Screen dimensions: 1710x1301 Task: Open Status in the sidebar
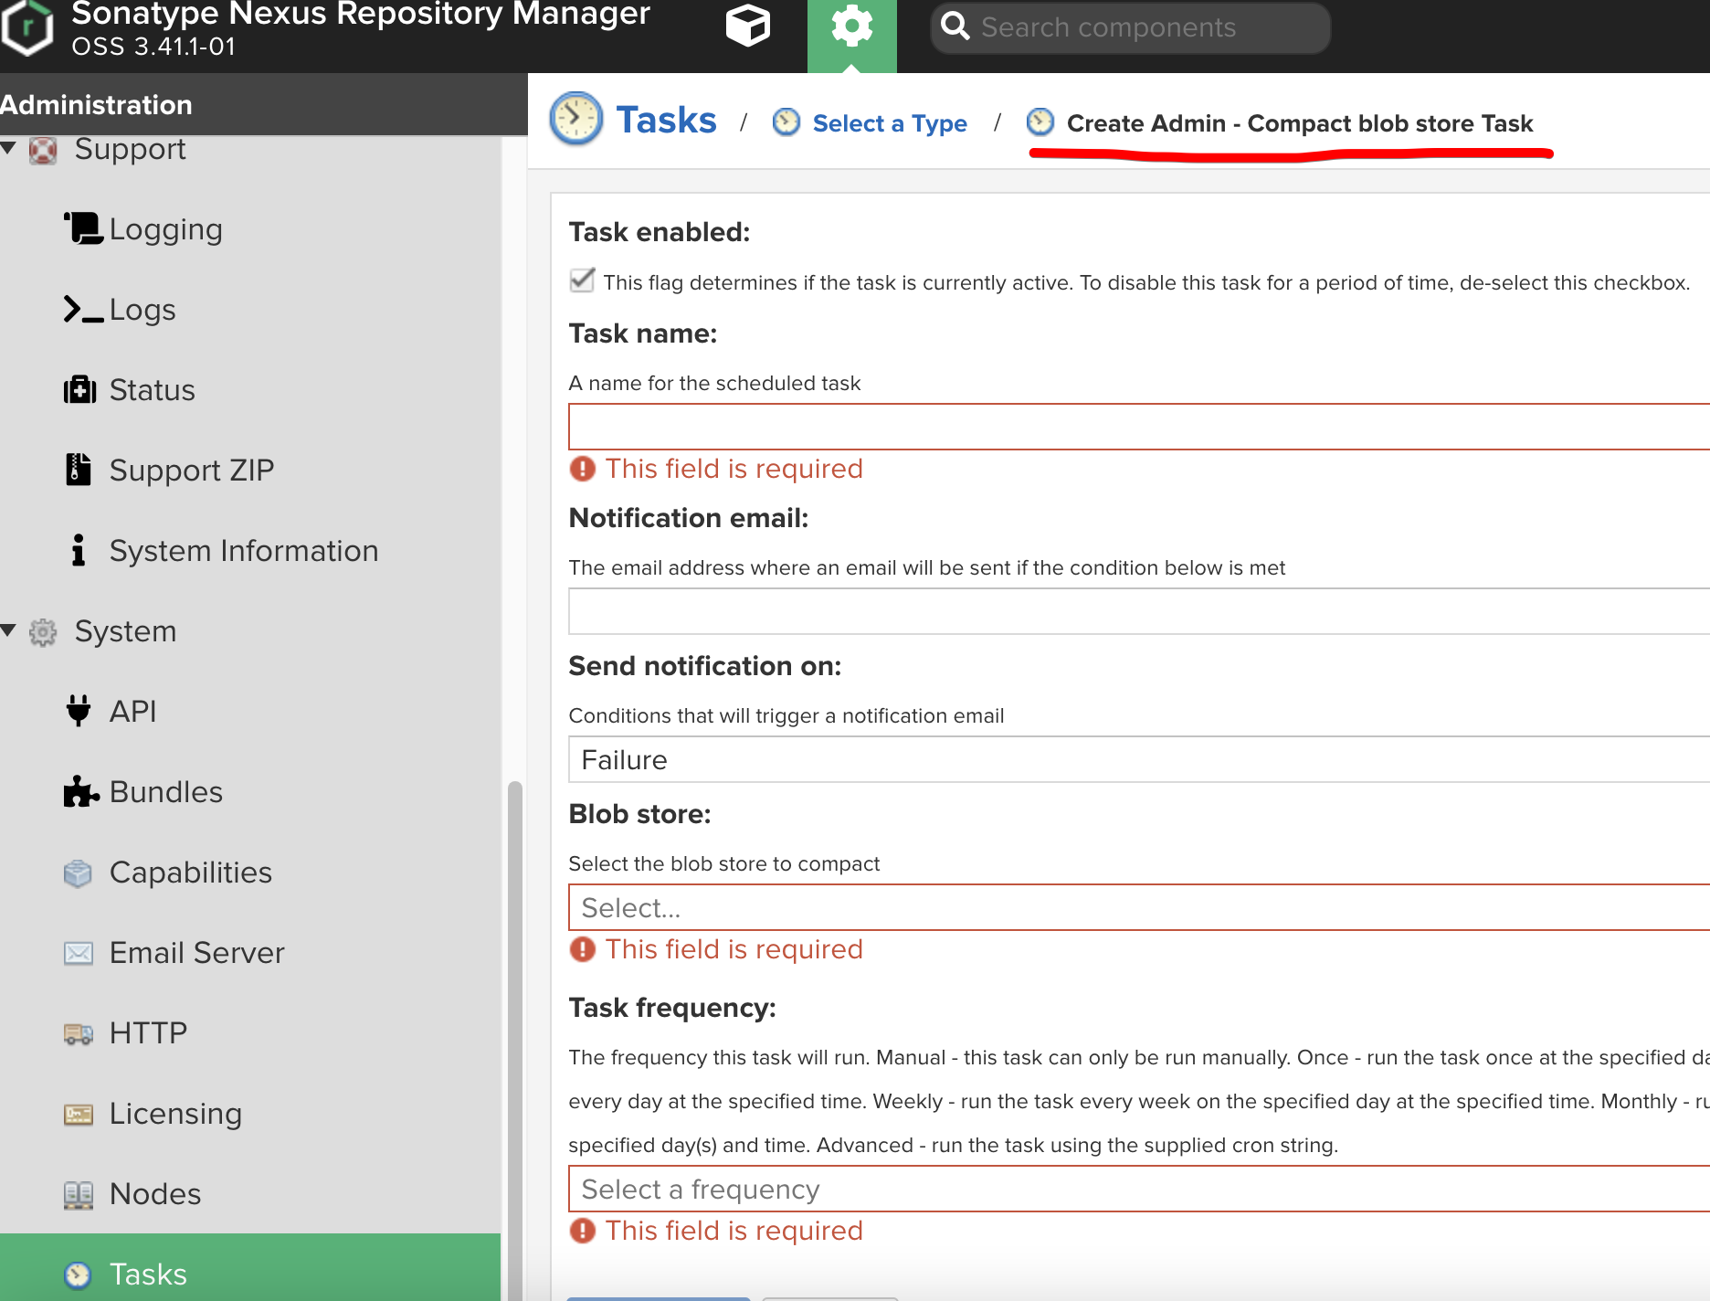153,390
